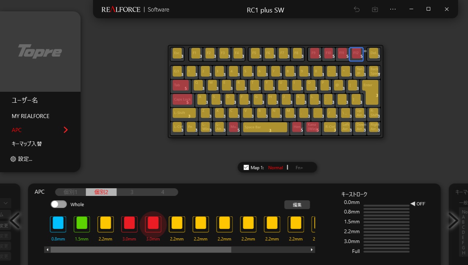The image size is (468, 265).
Task: Select the highlighted F12 key
Action: click(356, 54)
